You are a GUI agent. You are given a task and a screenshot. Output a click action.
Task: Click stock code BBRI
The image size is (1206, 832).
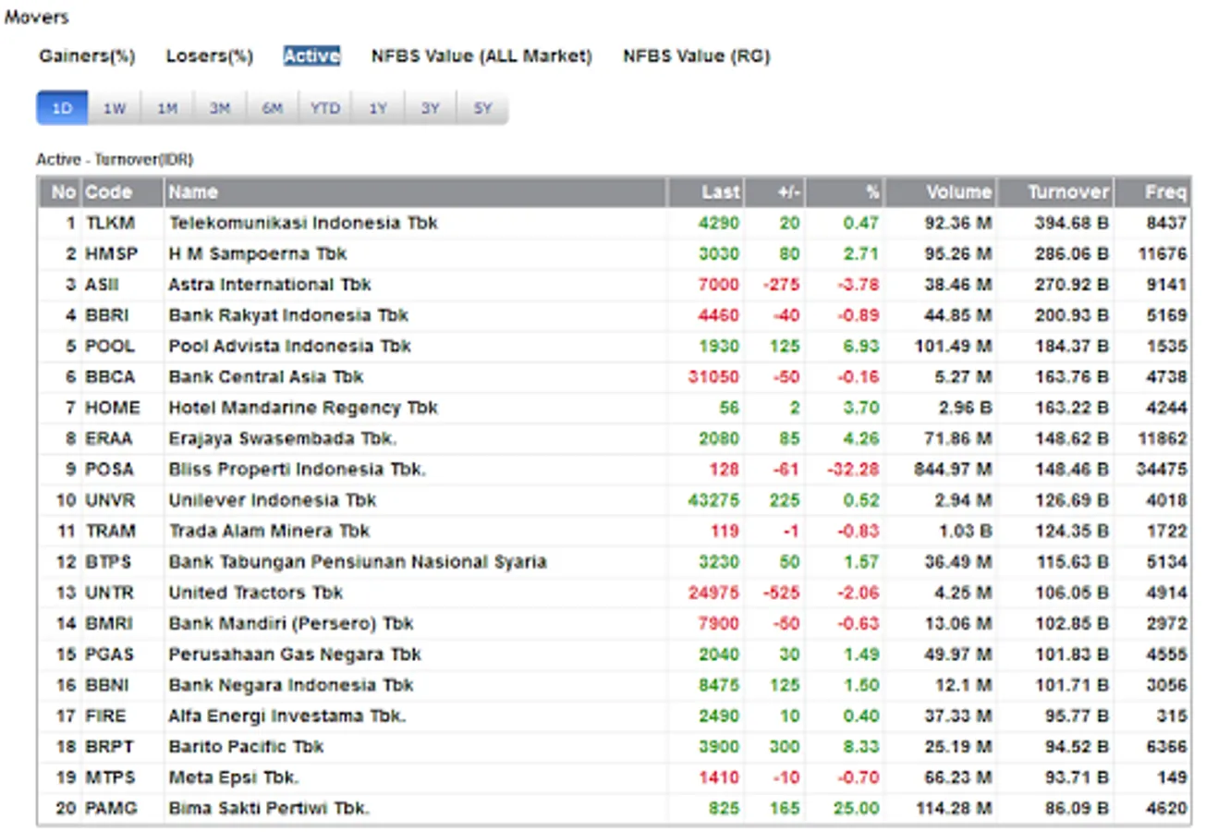click(107, 315)
